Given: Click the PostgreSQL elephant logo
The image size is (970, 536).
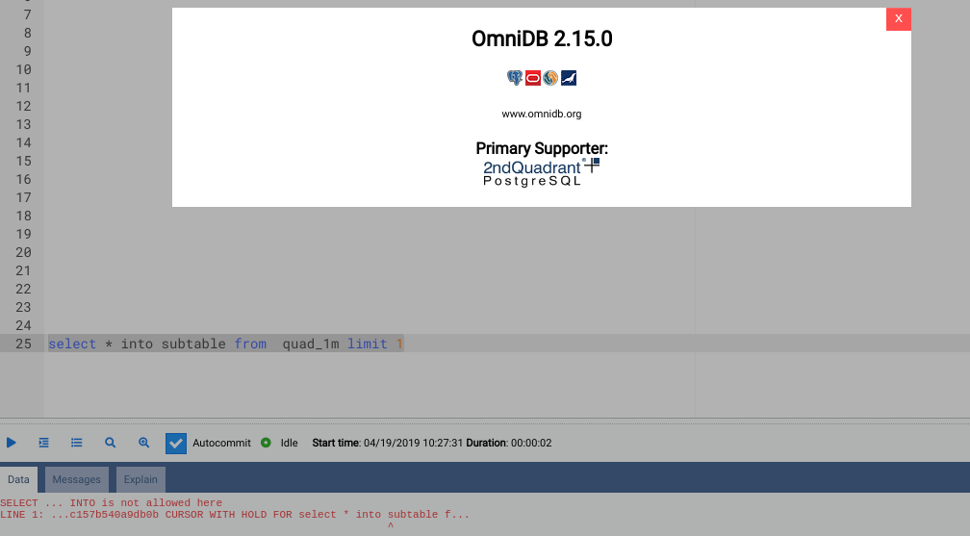Looking at the screenshot, I should click(x=515, y=78).
